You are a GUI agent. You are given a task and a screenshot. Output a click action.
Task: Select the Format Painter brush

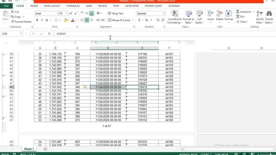(x=13, y=22)
